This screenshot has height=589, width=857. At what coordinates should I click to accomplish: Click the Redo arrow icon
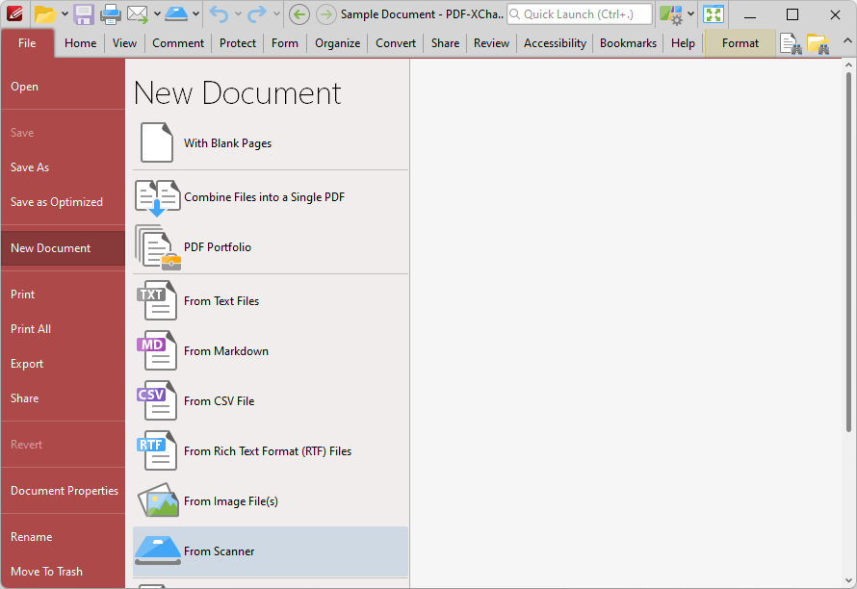tap(256, 14)
